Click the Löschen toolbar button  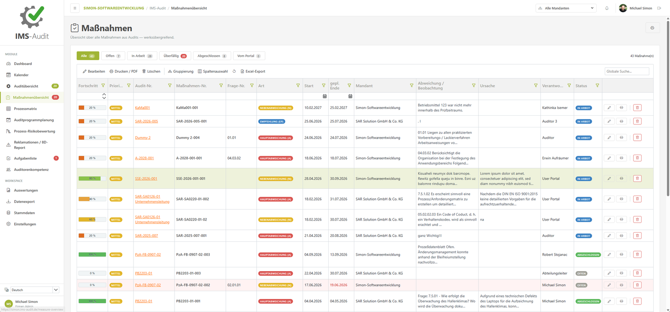point(151,71)
